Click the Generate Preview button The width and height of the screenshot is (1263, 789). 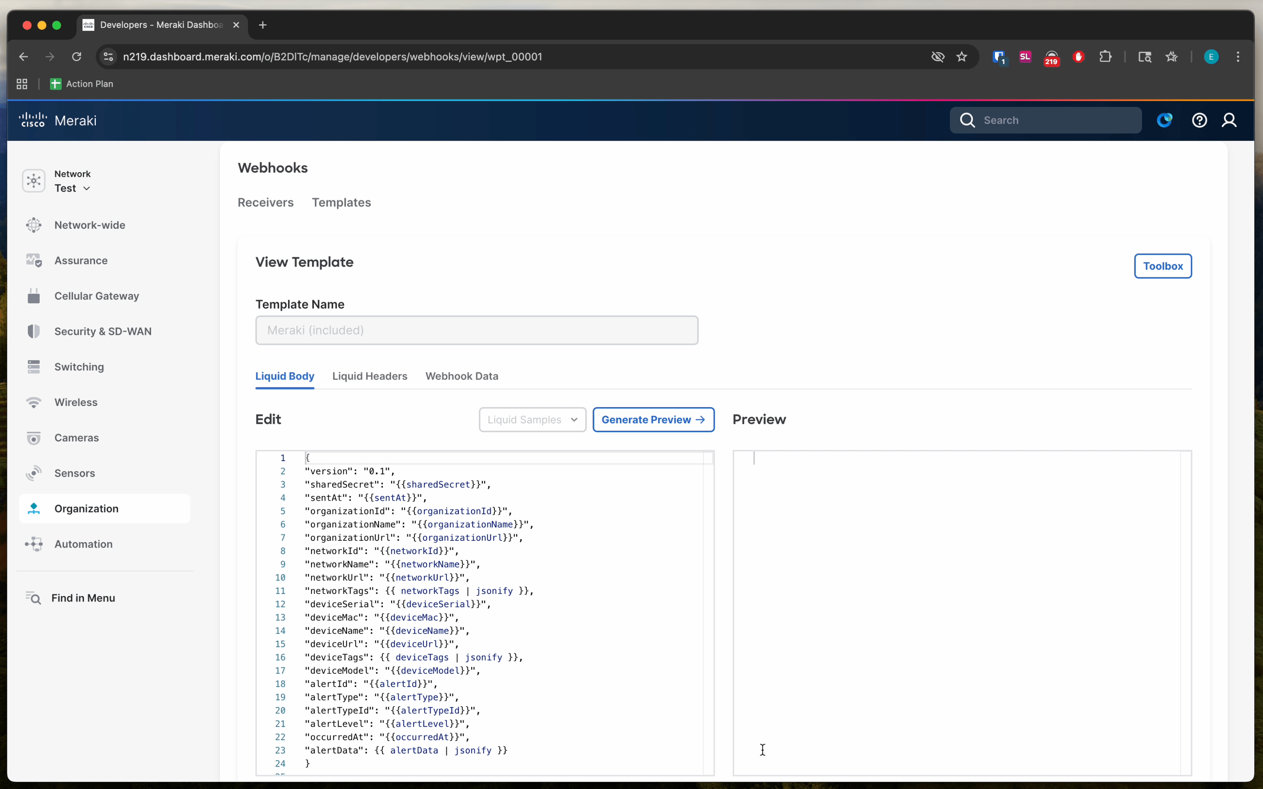[x=653, y=420]
